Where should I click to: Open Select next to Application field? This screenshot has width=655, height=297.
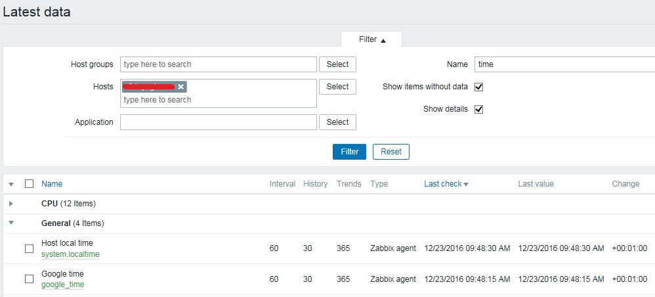[337, 122]
